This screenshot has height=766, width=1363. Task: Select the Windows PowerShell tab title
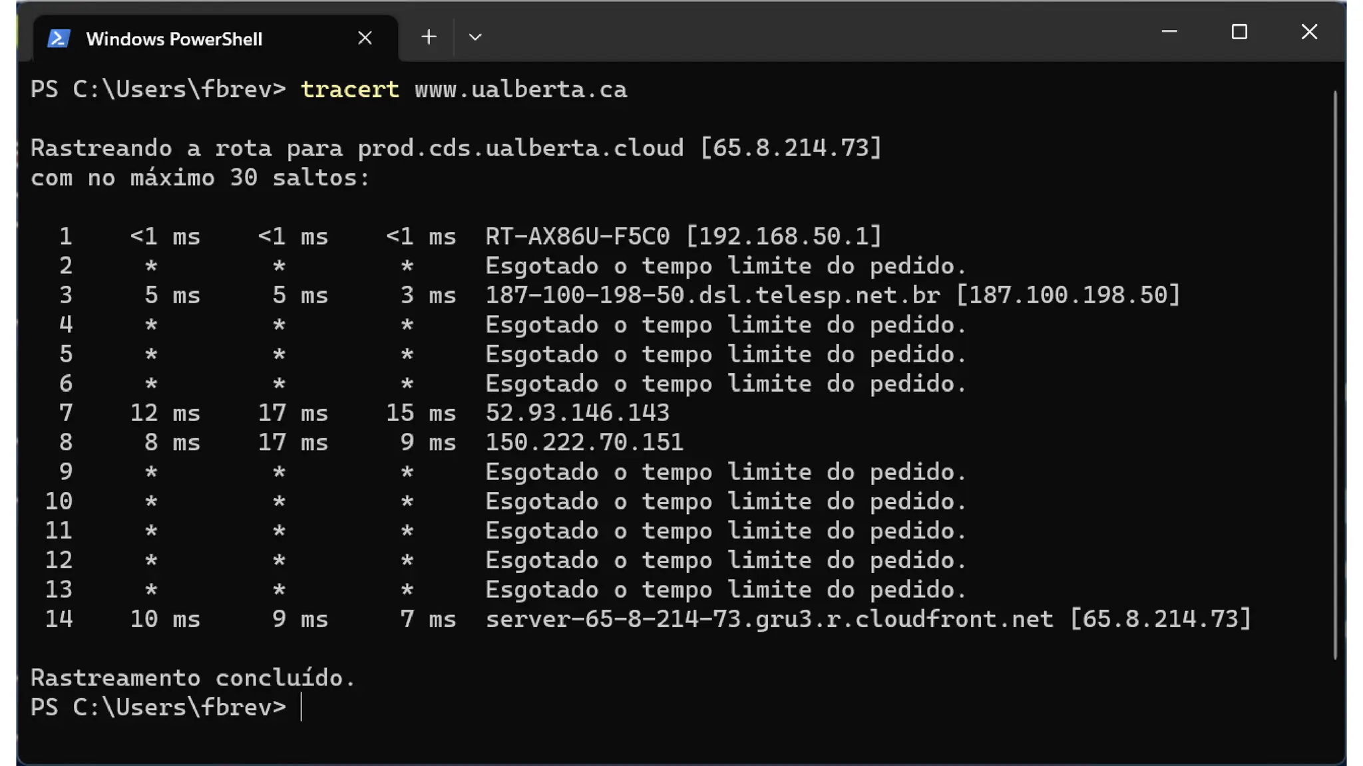click(174, 39)
